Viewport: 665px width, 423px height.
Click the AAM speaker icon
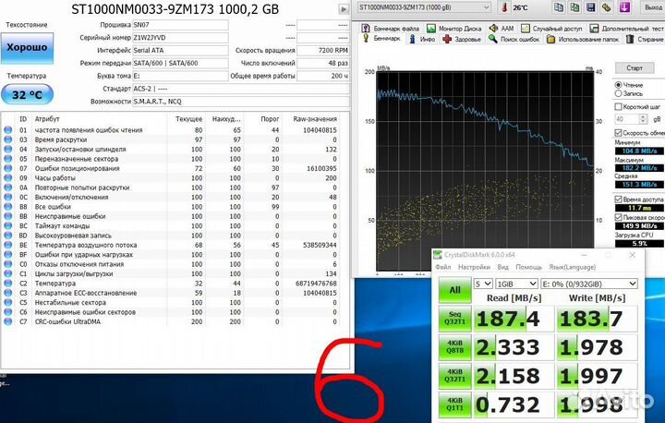coord(493,29)
